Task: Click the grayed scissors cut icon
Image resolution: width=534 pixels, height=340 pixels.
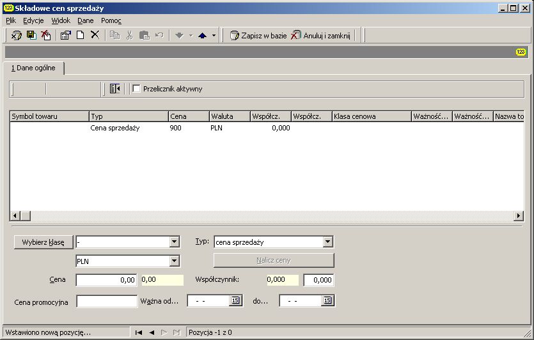Action: 129,35
